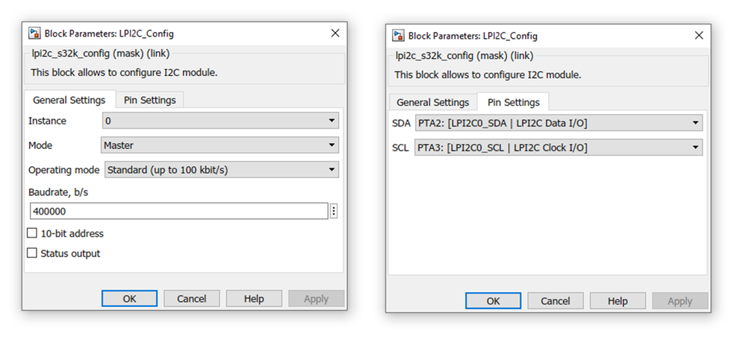This screenshot has width=746, height=339.
Task: Click Help in the left dialog
Action: pos(254,299)
